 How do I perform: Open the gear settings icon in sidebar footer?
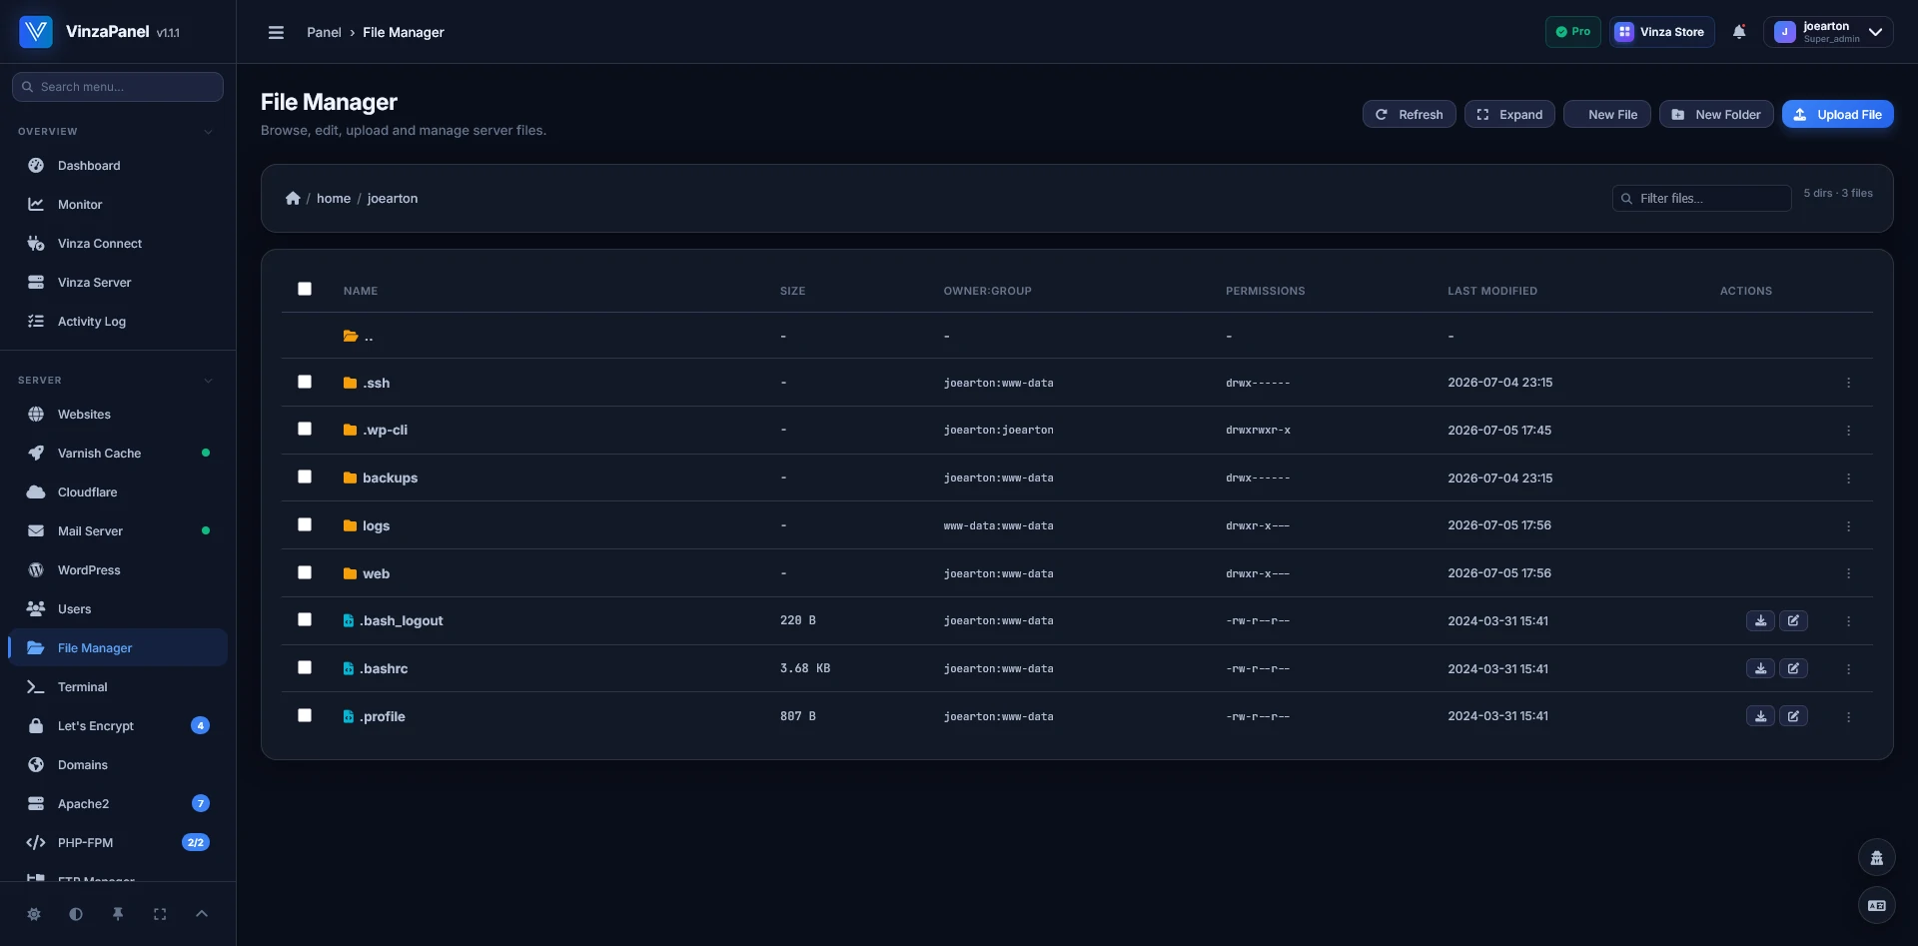tap(34, 914)
